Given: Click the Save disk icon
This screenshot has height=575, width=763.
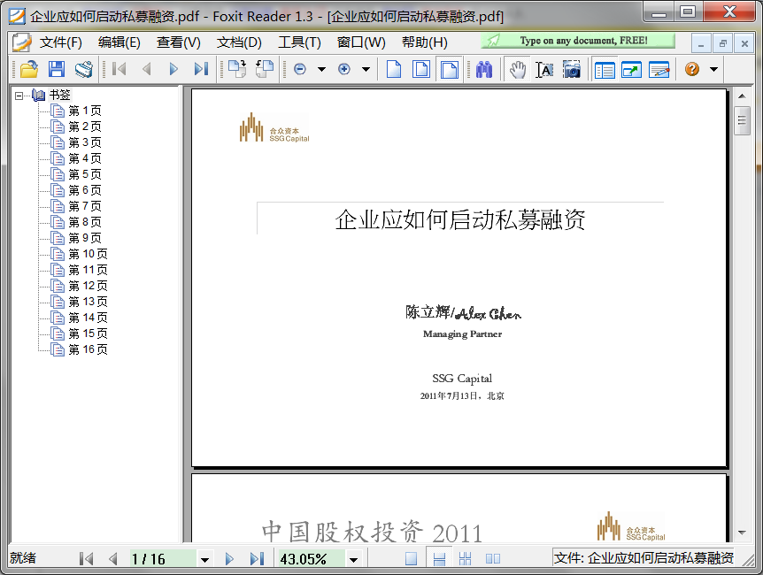Looking at the screenshot, I should pos(57,70).
